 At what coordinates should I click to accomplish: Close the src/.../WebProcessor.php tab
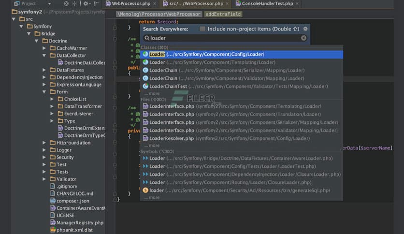[x=227, y=3]
